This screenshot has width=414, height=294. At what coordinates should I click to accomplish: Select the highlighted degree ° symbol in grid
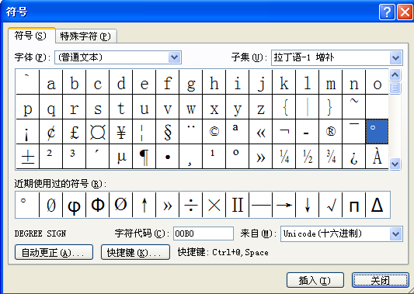377,131
